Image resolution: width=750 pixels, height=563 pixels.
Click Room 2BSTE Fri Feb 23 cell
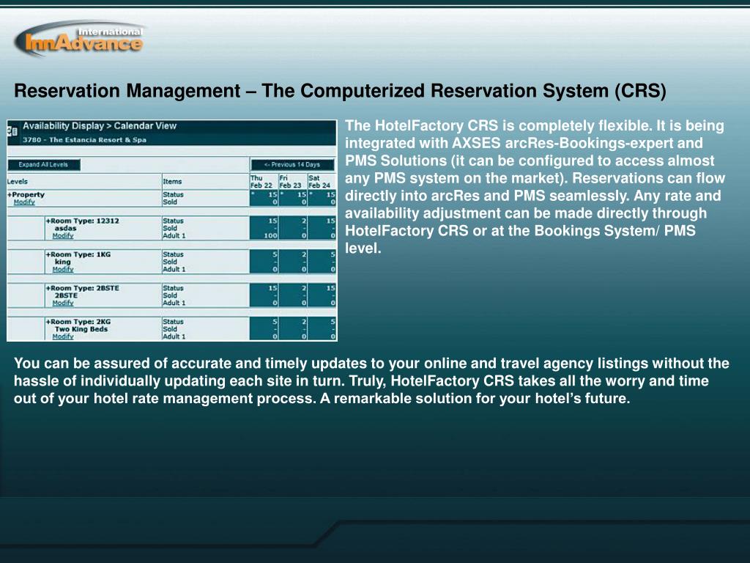pos(293,295)
